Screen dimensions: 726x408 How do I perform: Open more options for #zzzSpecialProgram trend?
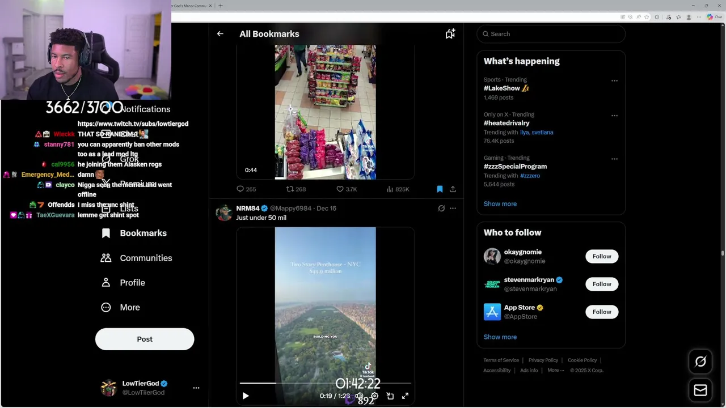[x=614, y=159]
